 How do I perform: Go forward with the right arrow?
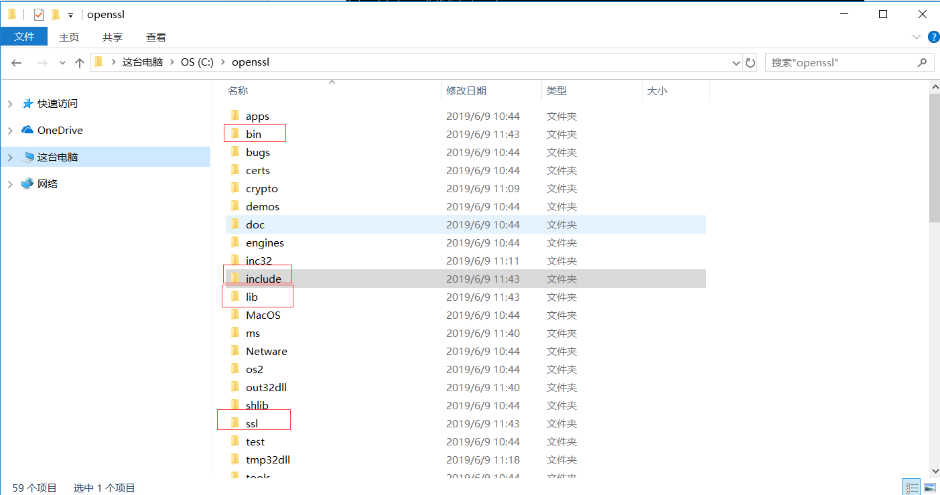42,62
